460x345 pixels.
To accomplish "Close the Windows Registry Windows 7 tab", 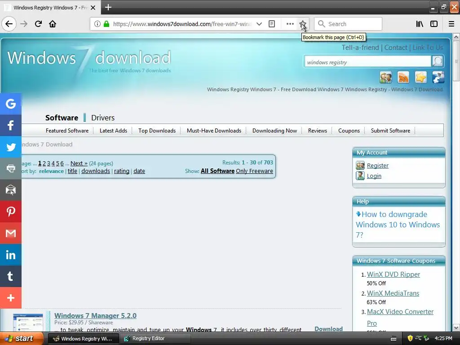I will 93,8.
